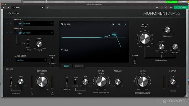Click Analog Dirt dropdown triangle
This screenshot has width=189, height=106.
(x=45, y=60)
